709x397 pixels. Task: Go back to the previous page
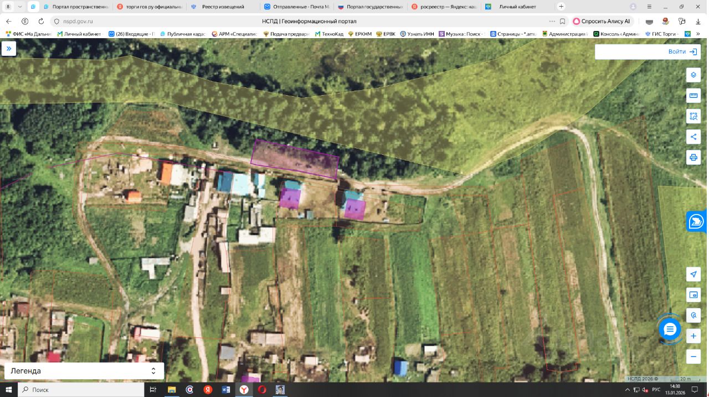(9, 21)
